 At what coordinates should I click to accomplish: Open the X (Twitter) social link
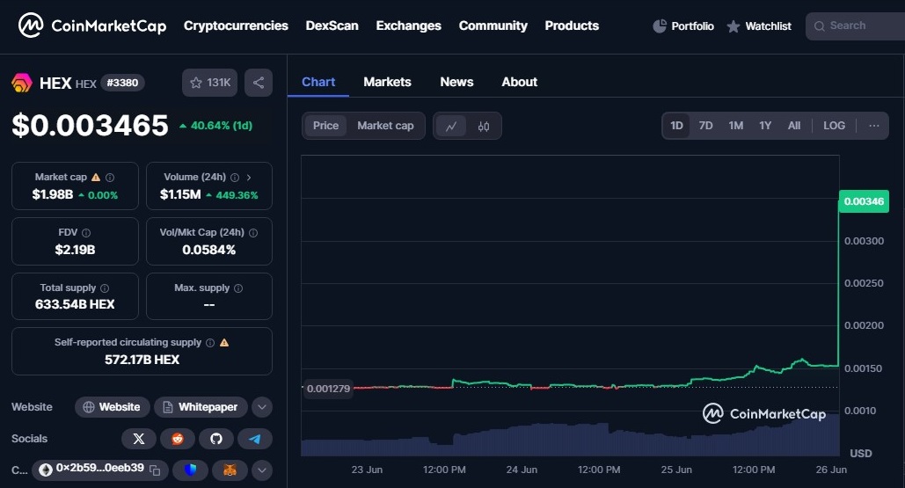(139, 439)
